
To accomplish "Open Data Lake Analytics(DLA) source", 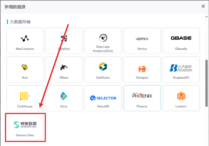I will click(x=103, y=41).
